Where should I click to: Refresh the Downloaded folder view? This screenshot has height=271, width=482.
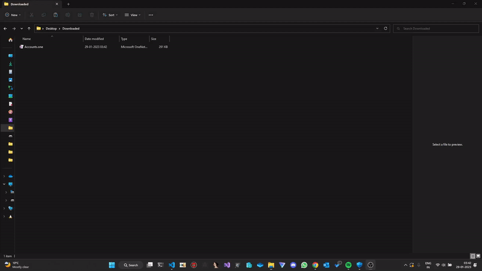386,28
